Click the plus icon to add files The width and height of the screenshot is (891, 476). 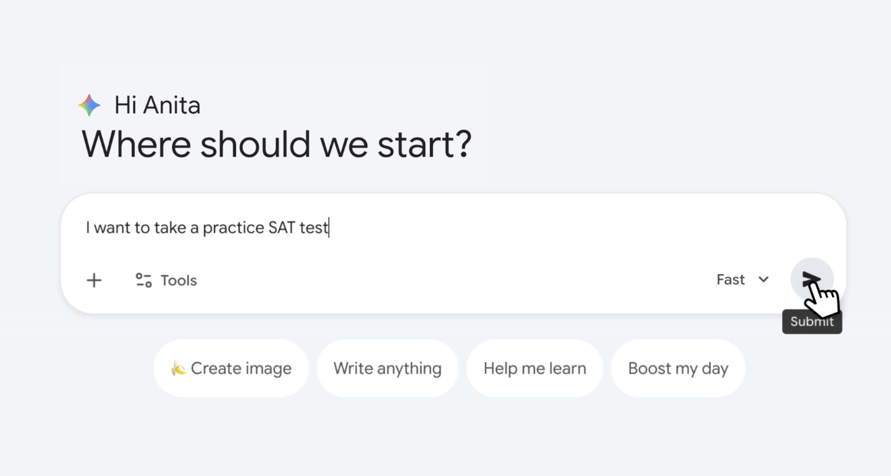coord(94,280)
